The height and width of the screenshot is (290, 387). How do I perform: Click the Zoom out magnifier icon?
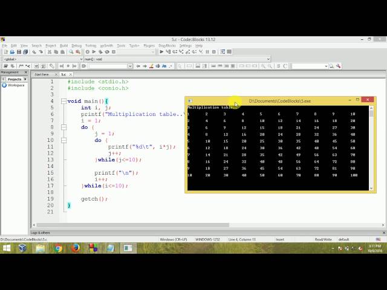(x=270, y=66)
